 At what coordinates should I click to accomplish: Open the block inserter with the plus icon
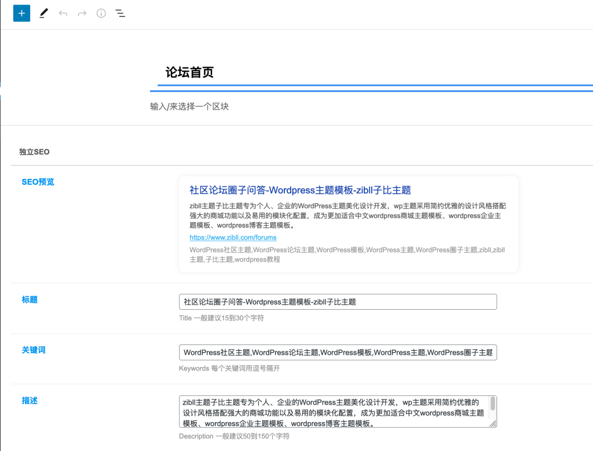21,13
